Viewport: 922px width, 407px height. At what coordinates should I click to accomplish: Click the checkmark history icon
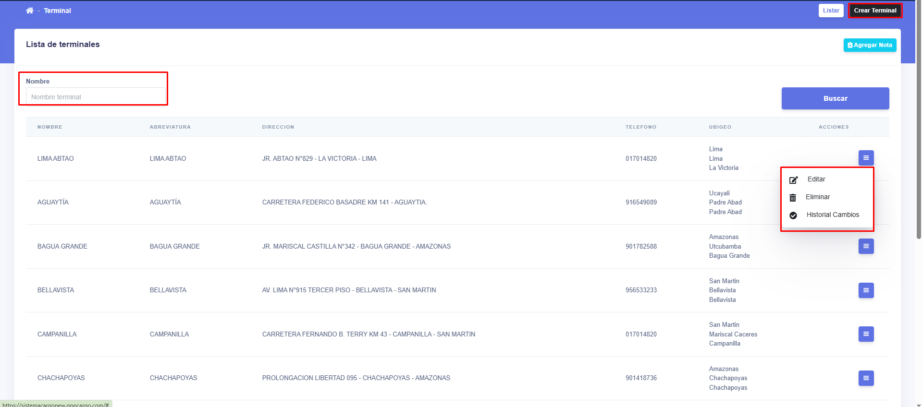click(x=793, y=215)
